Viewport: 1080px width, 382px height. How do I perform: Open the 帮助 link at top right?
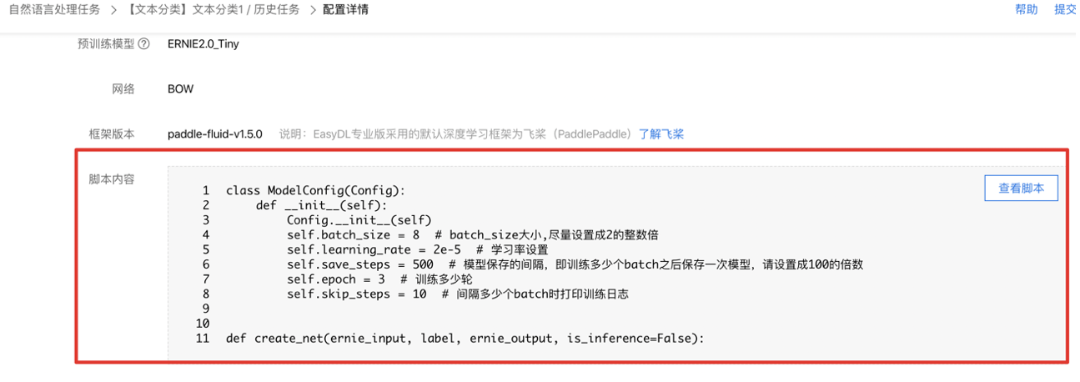tap(1026, 10)
